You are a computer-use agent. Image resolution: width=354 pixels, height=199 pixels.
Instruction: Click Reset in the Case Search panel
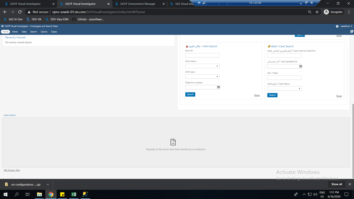pos(339,96)
